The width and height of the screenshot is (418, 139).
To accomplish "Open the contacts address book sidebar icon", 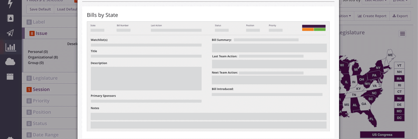I will click(10, 18).
